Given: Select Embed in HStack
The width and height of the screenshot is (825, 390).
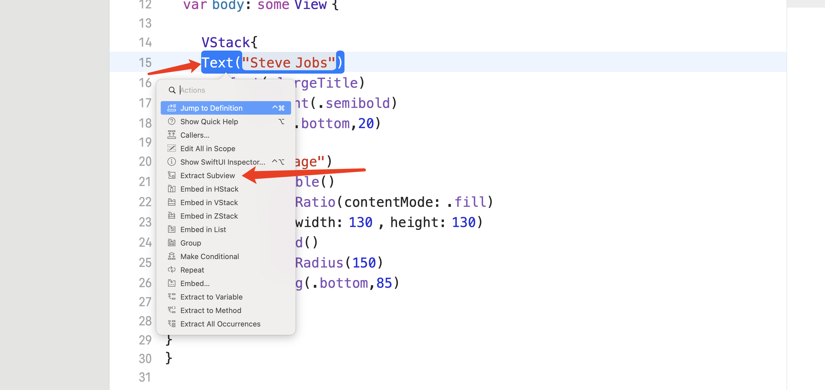Looking at the screenshot, I should pos(209,189).
